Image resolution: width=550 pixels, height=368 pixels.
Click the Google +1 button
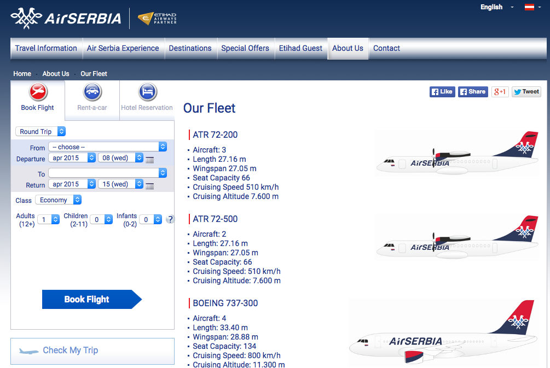(x=500, y=92)
